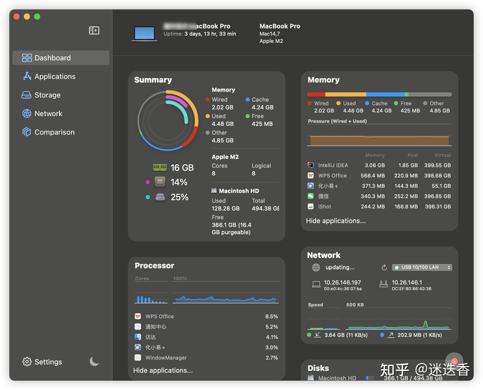The height and width of the screenshot is (390, 483).
Task: Click the IntelliJ IDEA icon in Memory list
Action: click(311, 165)
